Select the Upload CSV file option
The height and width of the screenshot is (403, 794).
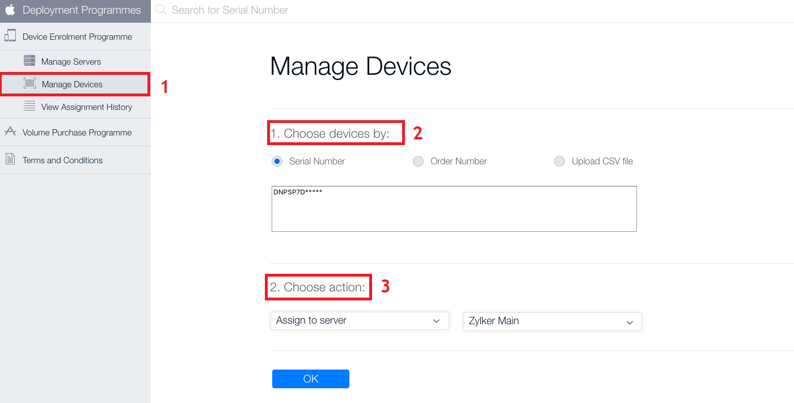point(559,161)
